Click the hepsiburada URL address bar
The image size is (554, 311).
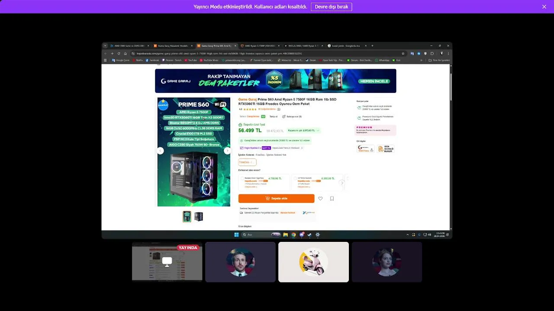pos(268,54)
